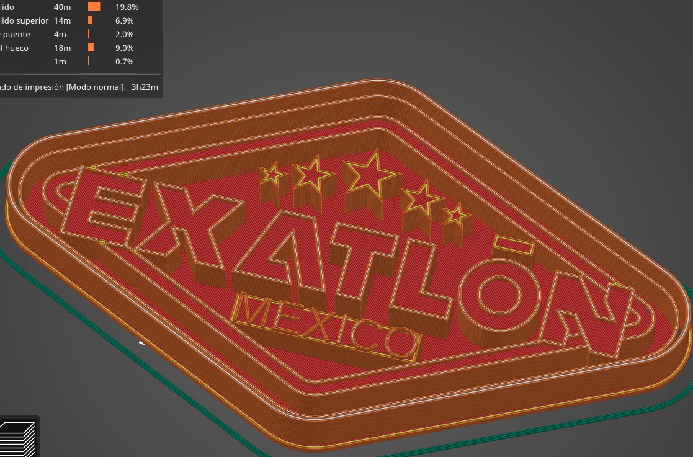Click the 4m time value
Screen dimensions: 693x457
click(60, 35)
